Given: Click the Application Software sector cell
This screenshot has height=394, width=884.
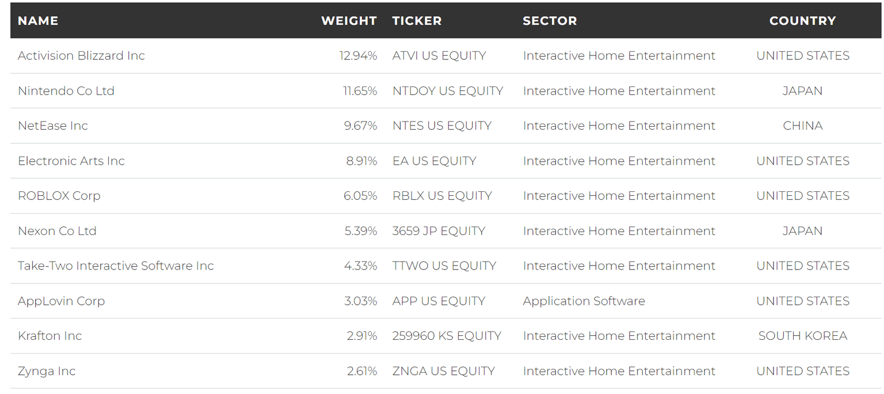Looking at the screenshot, I should click(x=584, y=301).
